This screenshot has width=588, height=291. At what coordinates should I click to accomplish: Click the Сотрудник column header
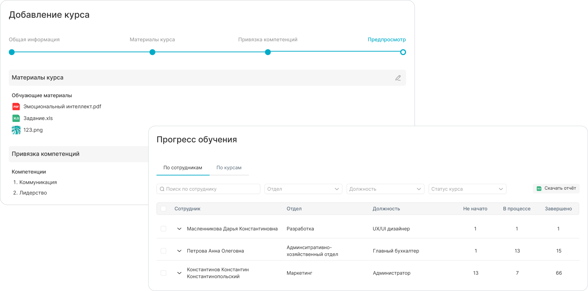tap(187, 209)
